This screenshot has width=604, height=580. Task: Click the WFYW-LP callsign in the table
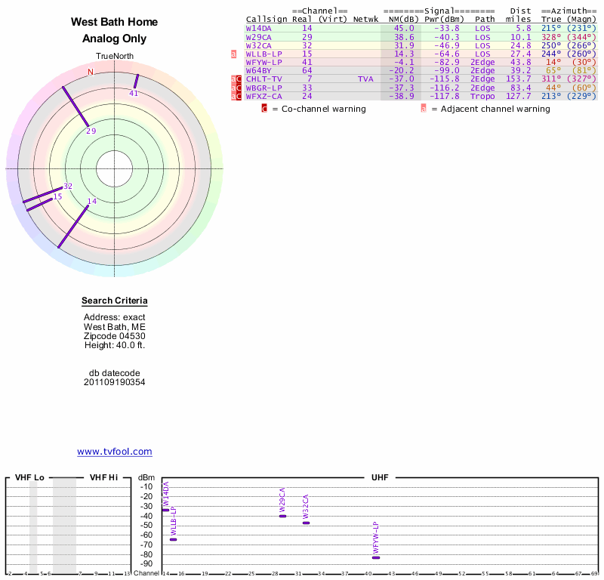click(x=263, y=62)
